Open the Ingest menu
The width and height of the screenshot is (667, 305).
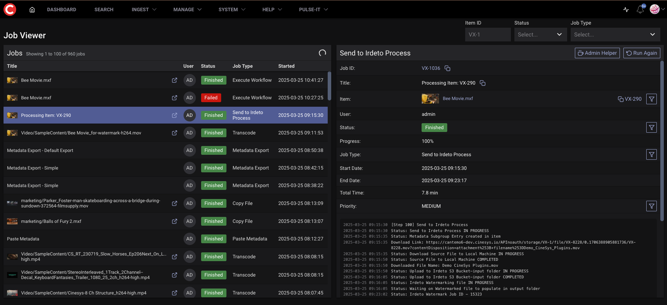144,9
